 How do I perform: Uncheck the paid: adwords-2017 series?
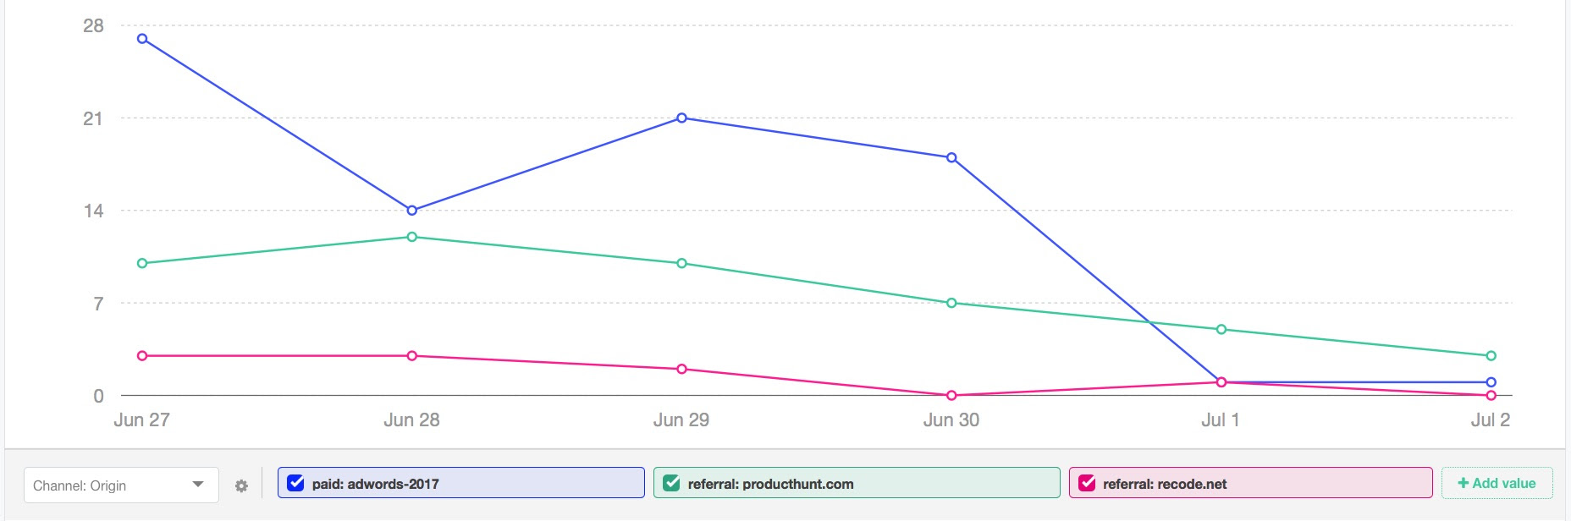click(295, 483)
